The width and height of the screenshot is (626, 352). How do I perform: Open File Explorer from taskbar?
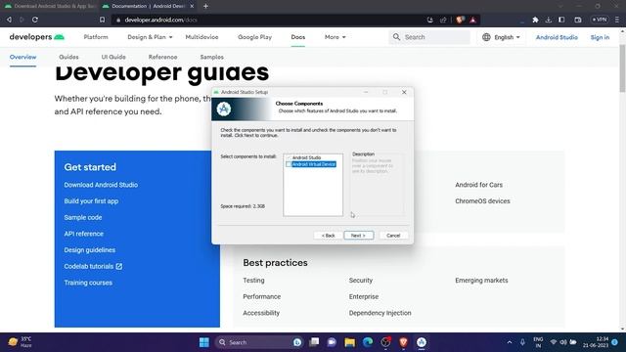(x=350, y=342)
